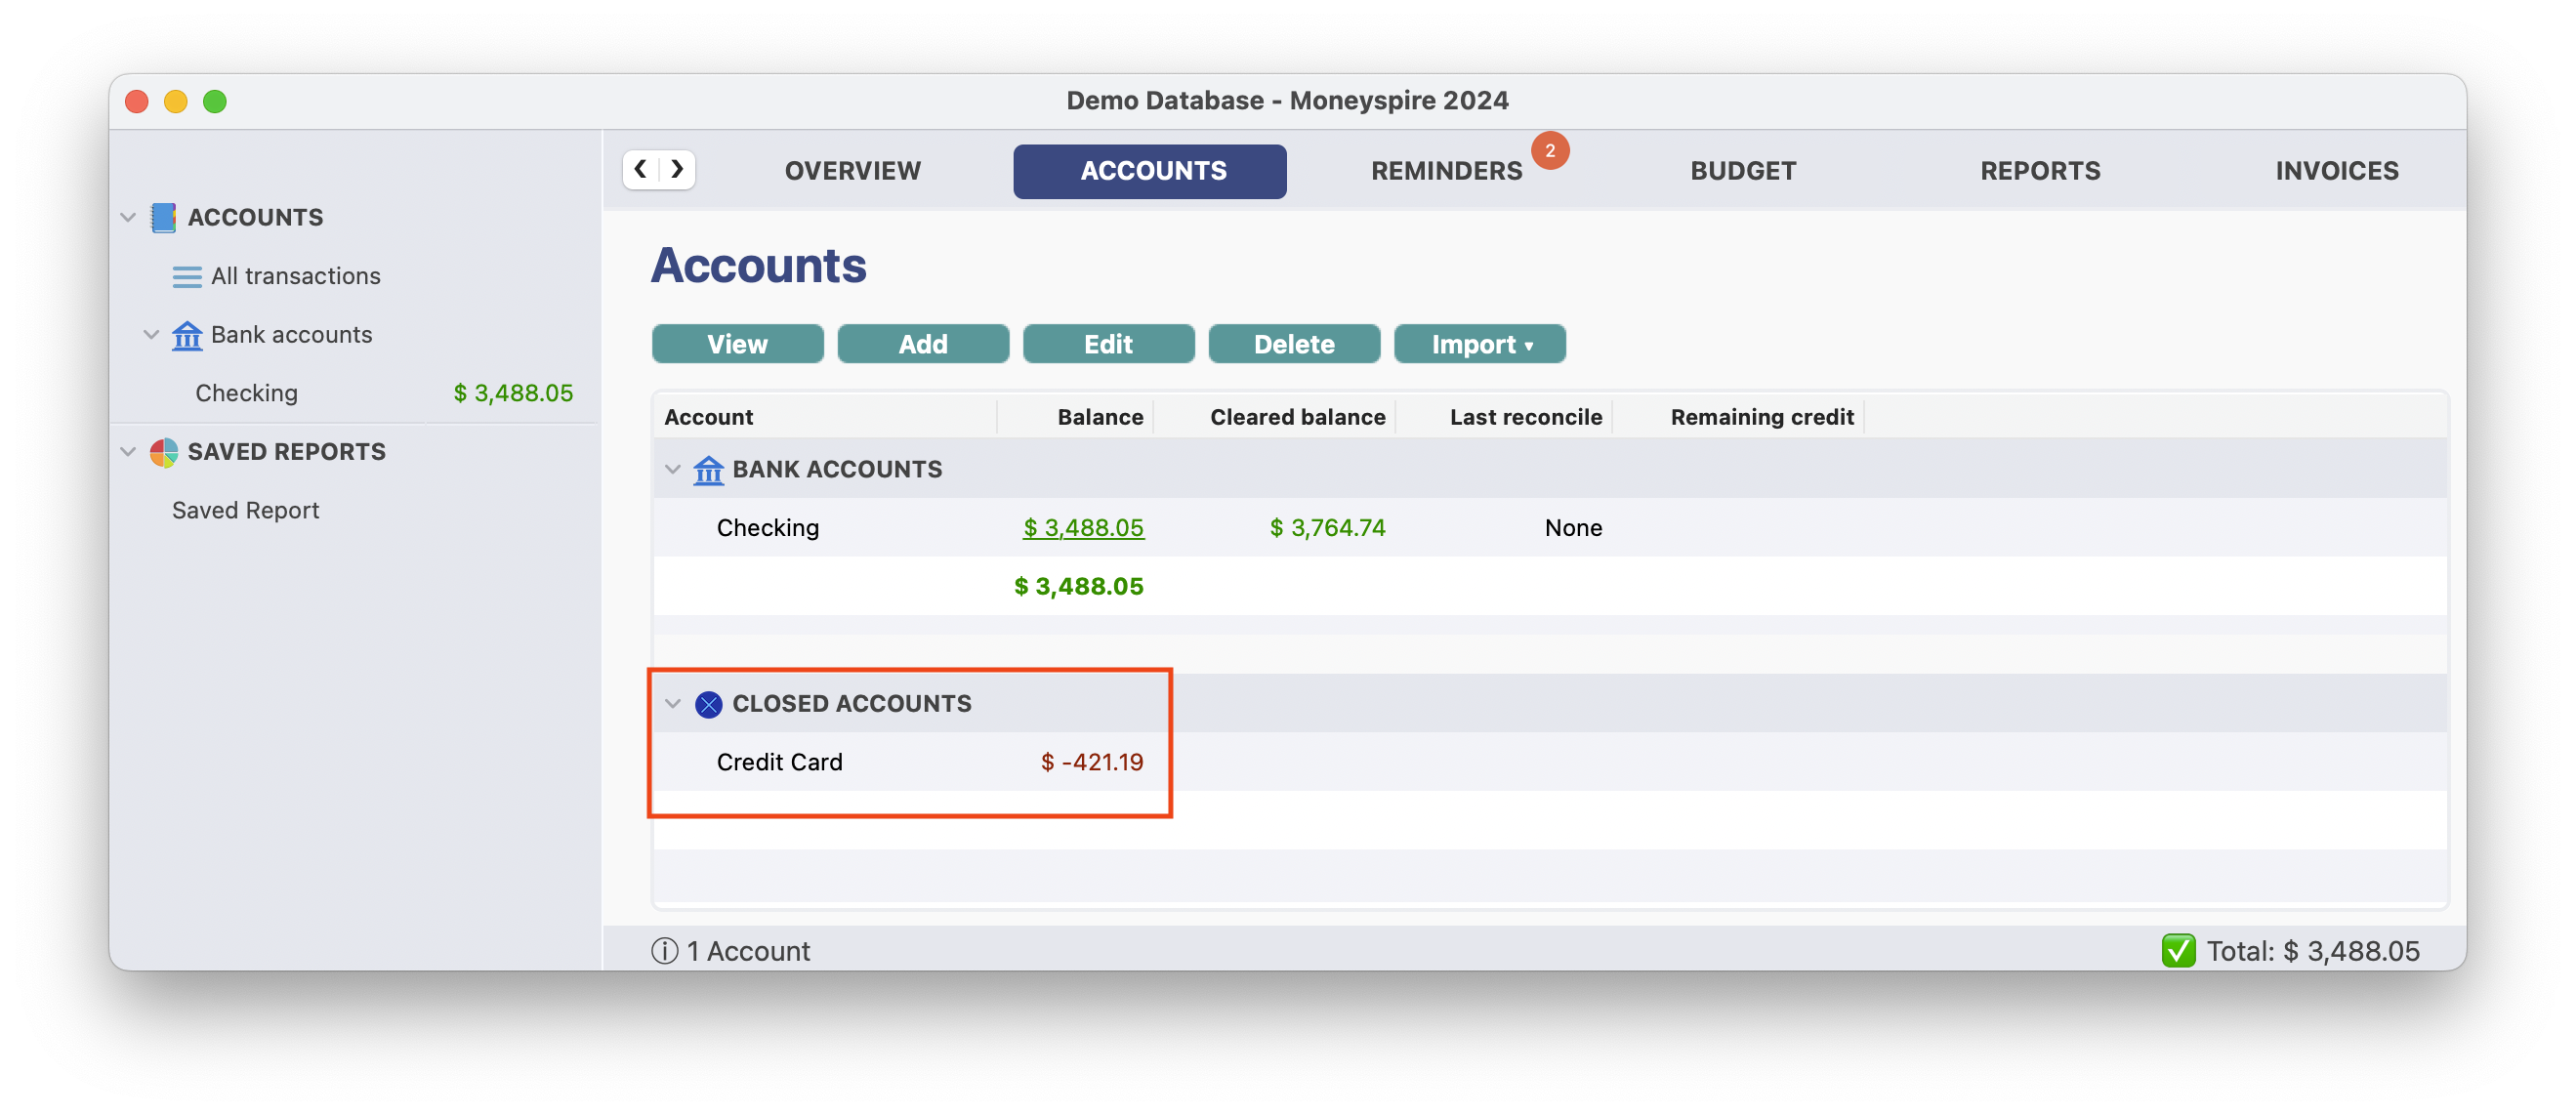This screenshot has width=2576, height=1115.
Task: Close the window with the red button
Action: pos(137,101)
